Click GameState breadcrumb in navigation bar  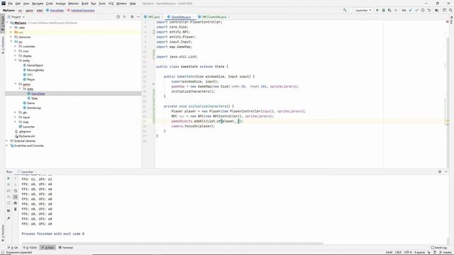tap(55, 10)
